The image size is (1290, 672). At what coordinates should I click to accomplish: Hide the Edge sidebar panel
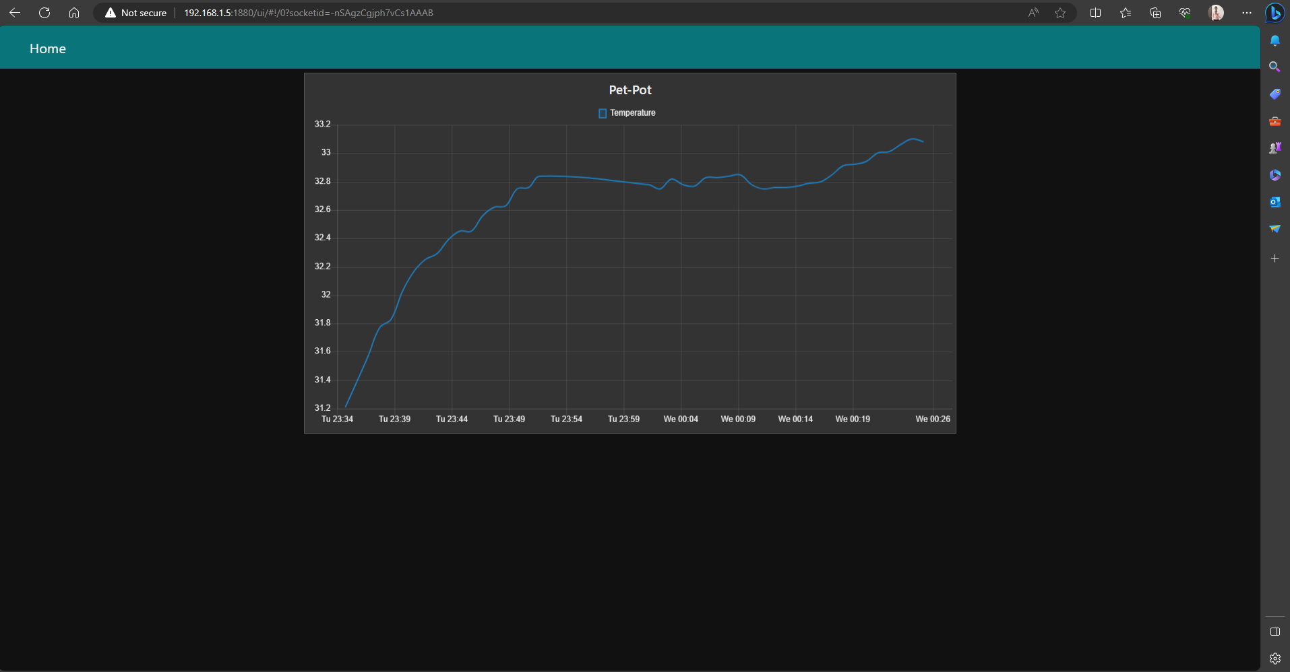point(1275,632)
